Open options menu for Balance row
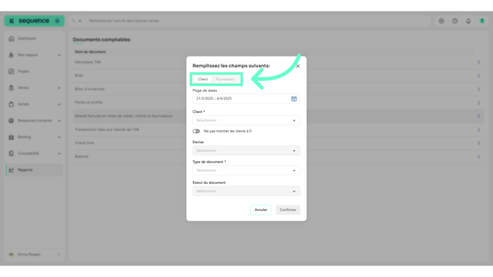Screen dimensions: 493x277 (x=479, y=157)
